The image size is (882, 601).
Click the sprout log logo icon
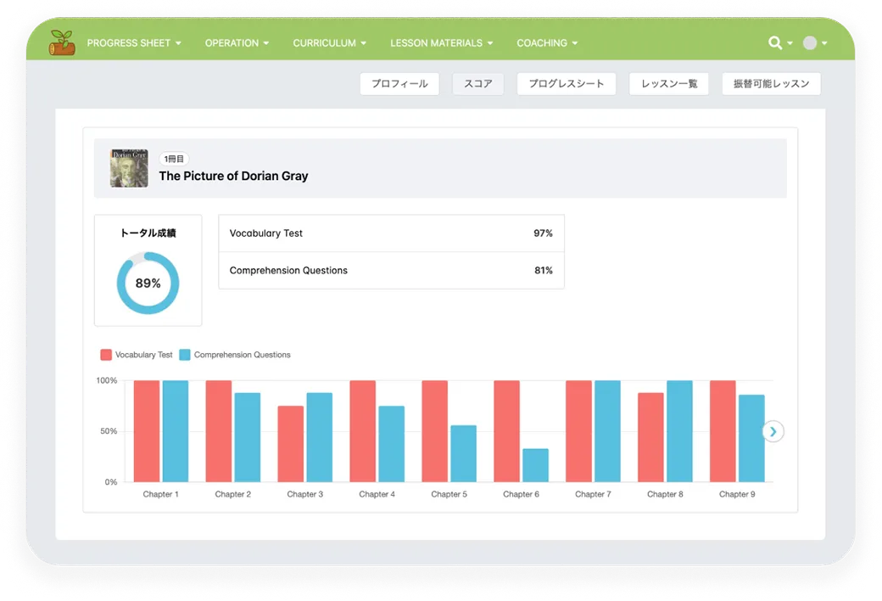click(x=62, y=42)
